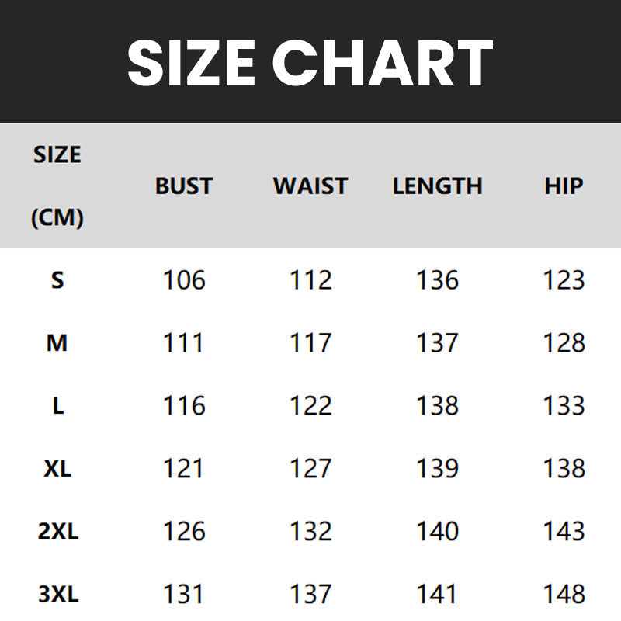The image size is (621, 621).
Task: Click the L size row label
Action: 57,406
